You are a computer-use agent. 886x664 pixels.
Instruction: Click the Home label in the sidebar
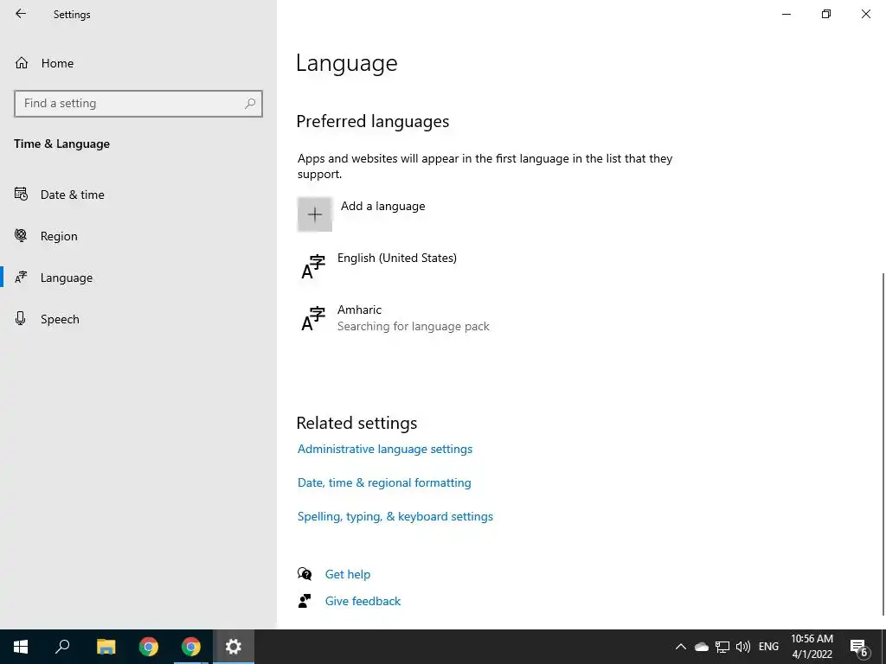[x=57, y=63]
